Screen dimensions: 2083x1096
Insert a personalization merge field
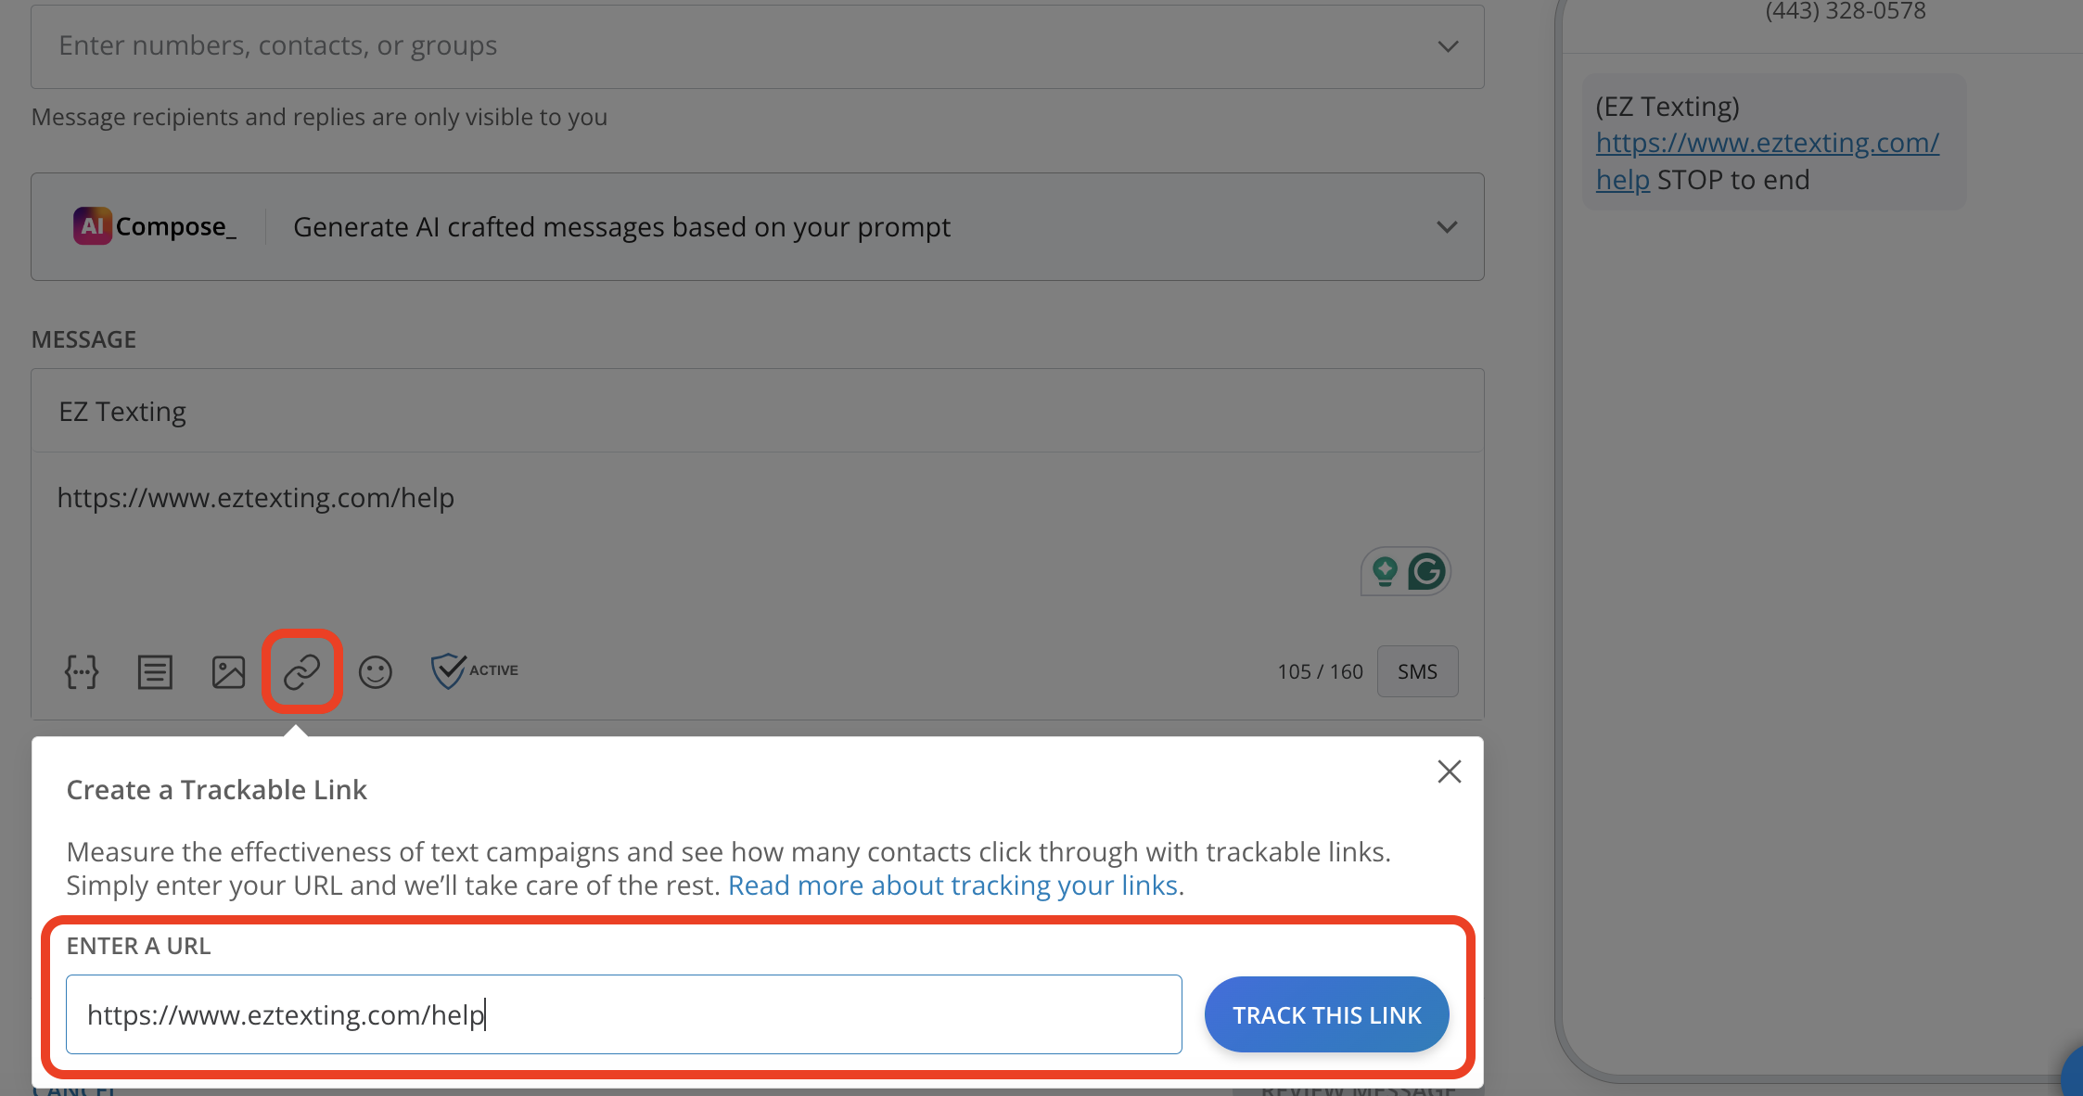pos(82,671)
